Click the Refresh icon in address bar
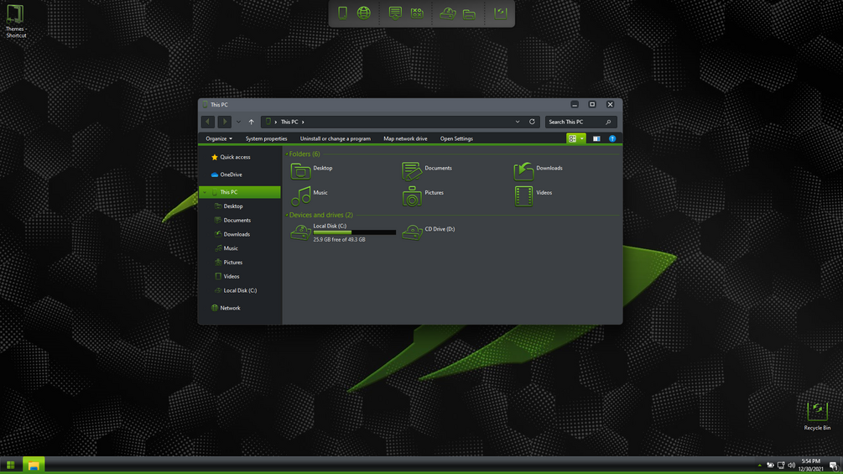Viewport: 843px width, 474px height. [532, 122]
